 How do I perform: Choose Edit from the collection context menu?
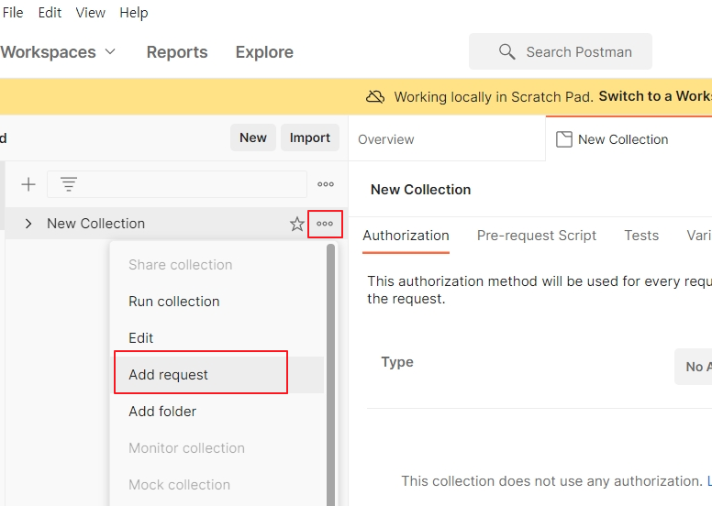(219, 338)
